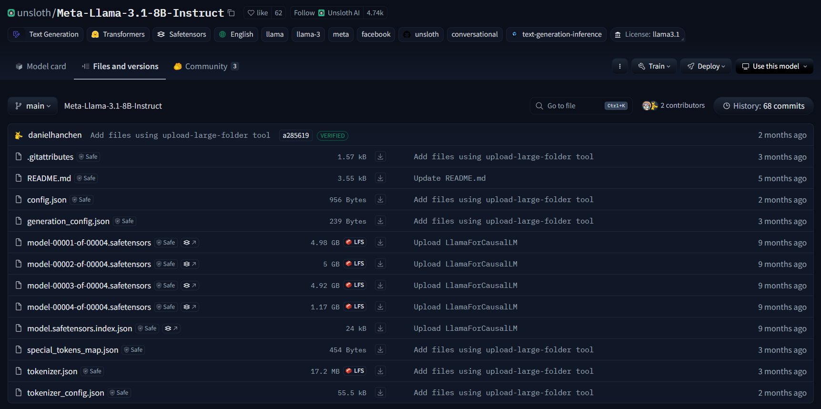Open generation_config.json file link
The image size is (821, 409).
tap(68, 221)
